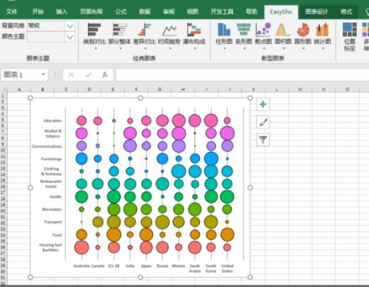
Task: Expand the arrow under 类别对比
Action: (96, 49)
